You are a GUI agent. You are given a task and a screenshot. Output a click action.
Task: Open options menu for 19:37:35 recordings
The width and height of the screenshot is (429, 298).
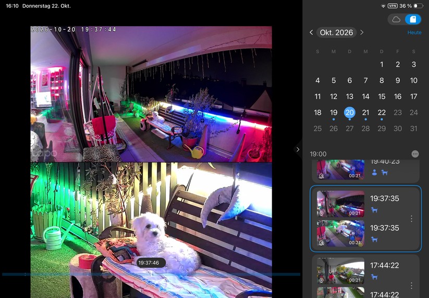tap(411, 219)
